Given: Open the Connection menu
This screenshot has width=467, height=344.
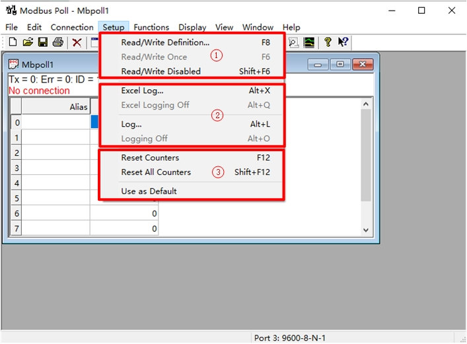Looking at the screenshot, I should coord(72,27).
